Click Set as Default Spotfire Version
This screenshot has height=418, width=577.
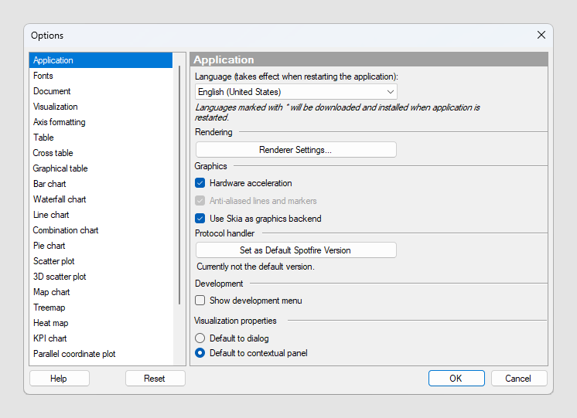pyautogui.click(x=295, y=250)
